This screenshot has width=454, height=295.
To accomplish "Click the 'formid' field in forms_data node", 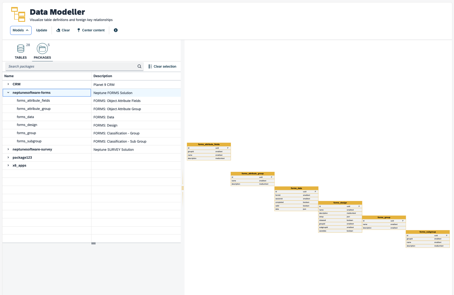I will 296,195.
